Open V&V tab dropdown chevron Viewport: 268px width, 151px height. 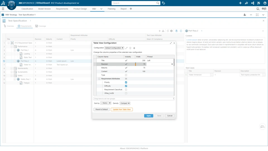[x=101, y=9]
